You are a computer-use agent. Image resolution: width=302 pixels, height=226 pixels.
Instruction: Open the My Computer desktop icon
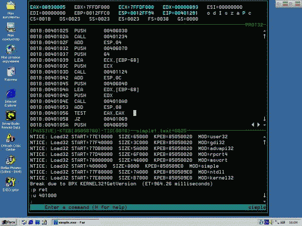(11, 31)
